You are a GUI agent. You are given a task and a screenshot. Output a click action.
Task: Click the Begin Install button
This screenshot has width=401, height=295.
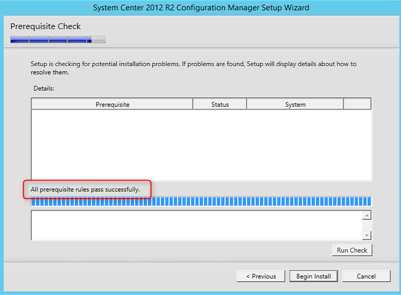314,276
